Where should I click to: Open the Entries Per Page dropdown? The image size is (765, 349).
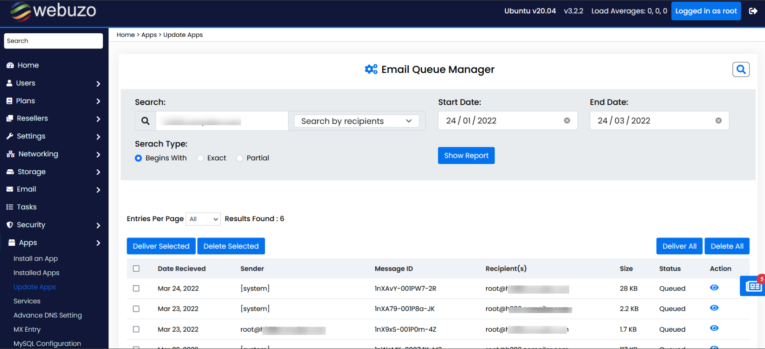(203, 219)
